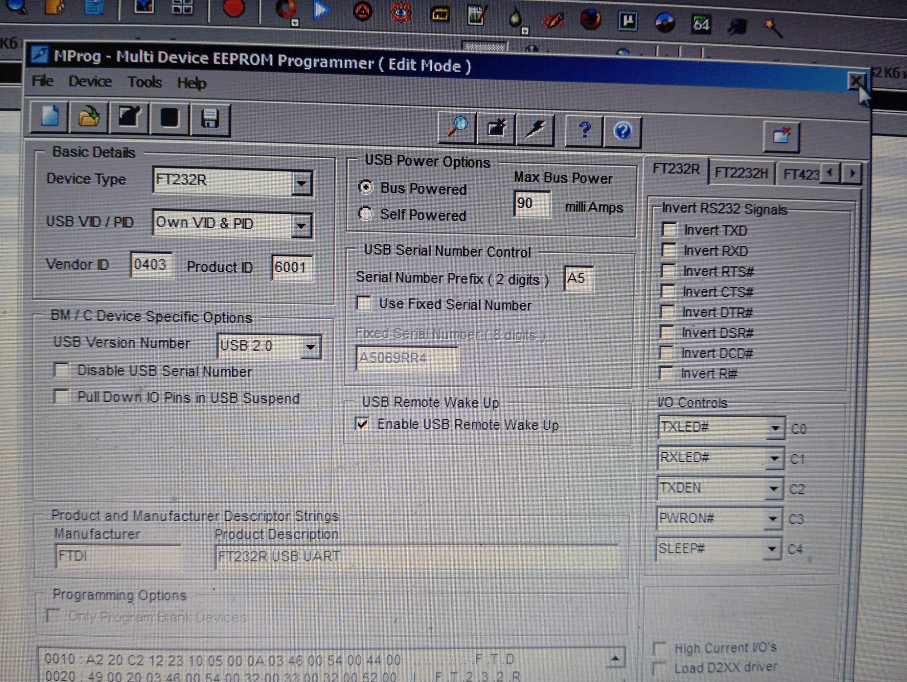907x682 pixels.
Task: Open the Device Type dropdown
Action: pyautogui.click(x=301, y=183)
